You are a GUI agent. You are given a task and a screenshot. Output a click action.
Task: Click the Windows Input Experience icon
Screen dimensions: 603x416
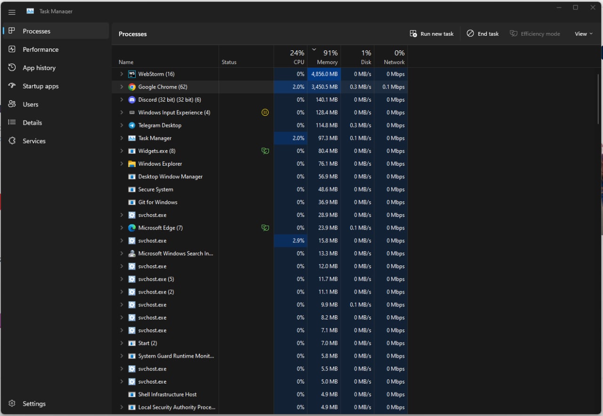click(x=132, y=112)
